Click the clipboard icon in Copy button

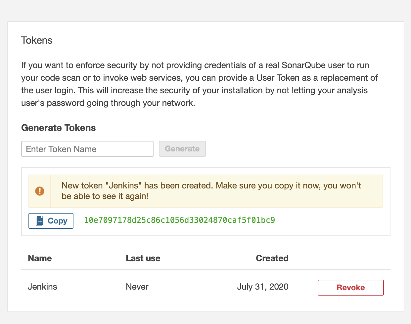(39, 221)
